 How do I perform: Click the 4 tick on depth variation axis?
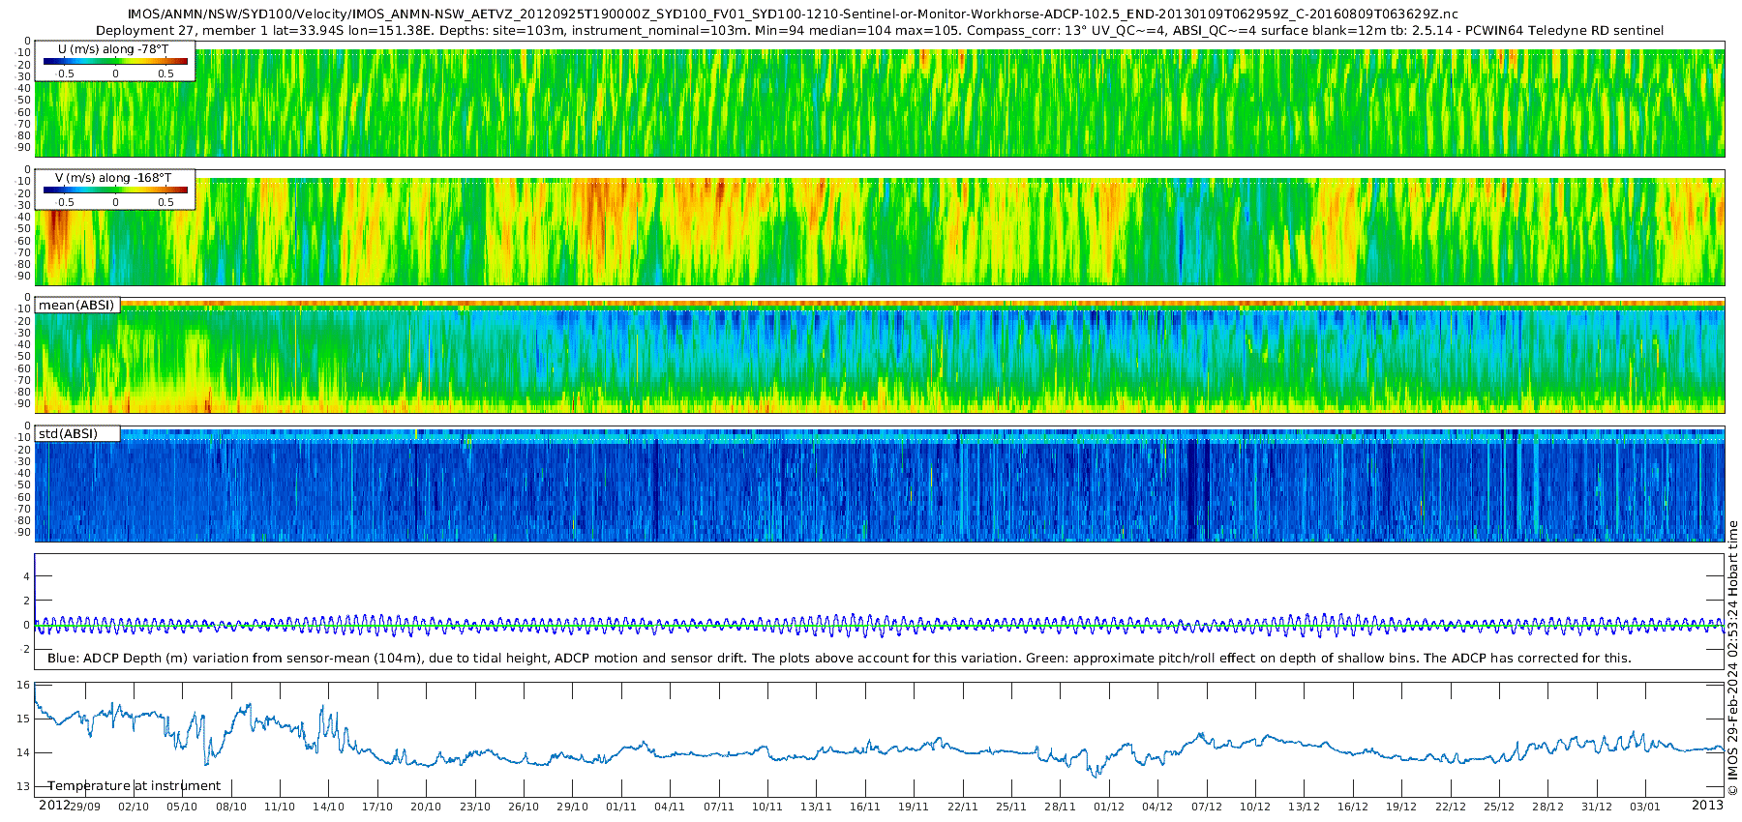[x=27, y=576]
